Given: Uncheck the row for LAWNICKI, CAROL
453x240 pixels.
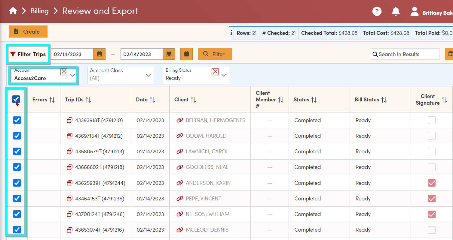Looking at the screenshot, I should click(17, 151).
